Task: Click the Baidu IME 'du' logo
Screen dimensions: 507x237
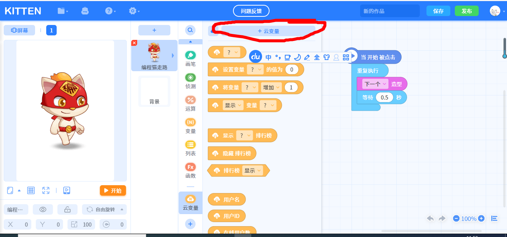Action: tap(255, 57)
